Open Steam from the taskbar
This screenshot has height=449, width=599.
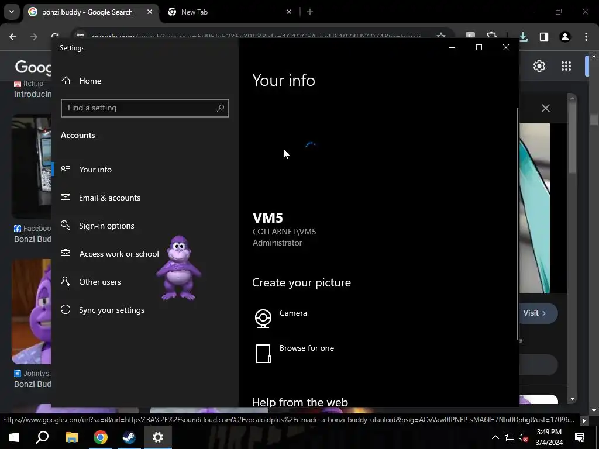[x=129, y=437]
